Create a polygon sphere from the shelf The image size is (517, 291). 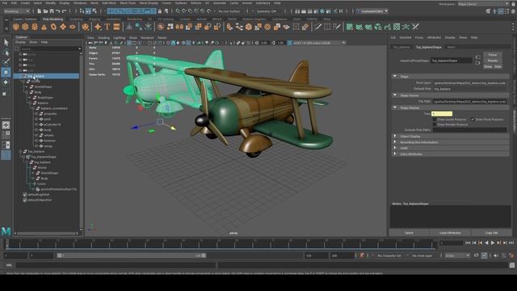pyautogui.click(x=16, y=27)
